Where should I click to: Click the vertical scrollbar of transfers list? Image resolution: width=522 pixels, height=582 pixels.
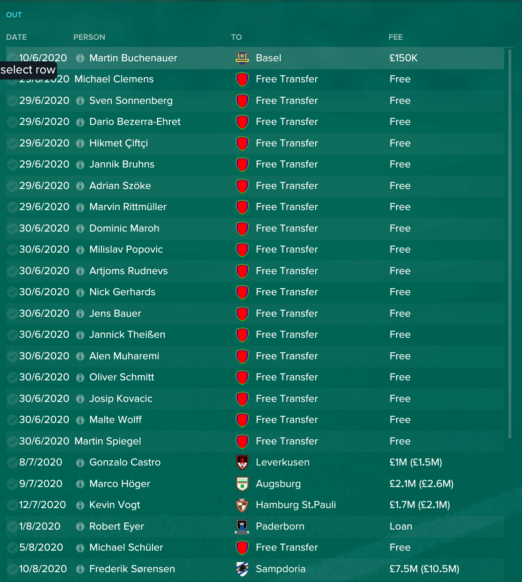[510, 243]
